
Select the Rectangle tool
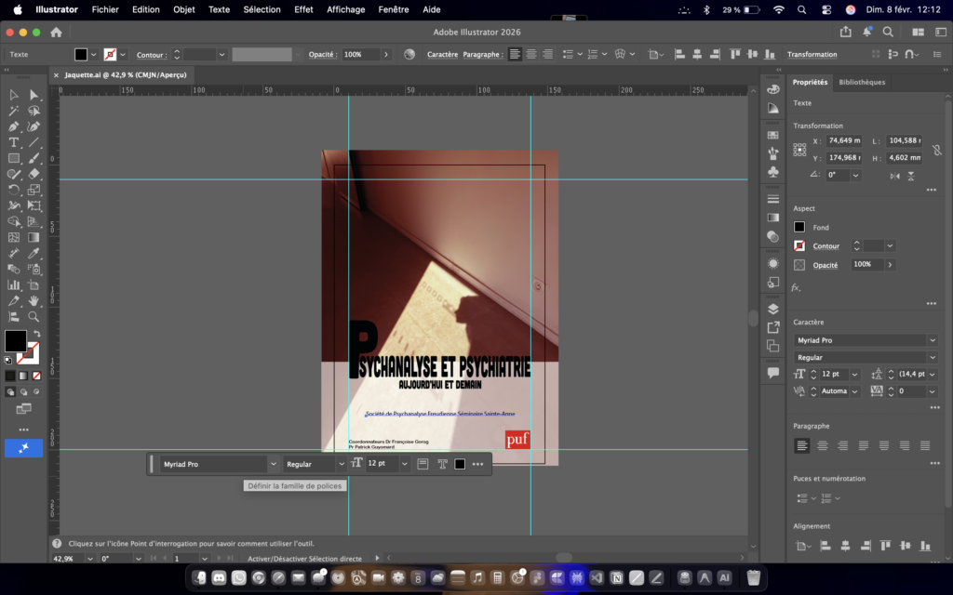13,158
